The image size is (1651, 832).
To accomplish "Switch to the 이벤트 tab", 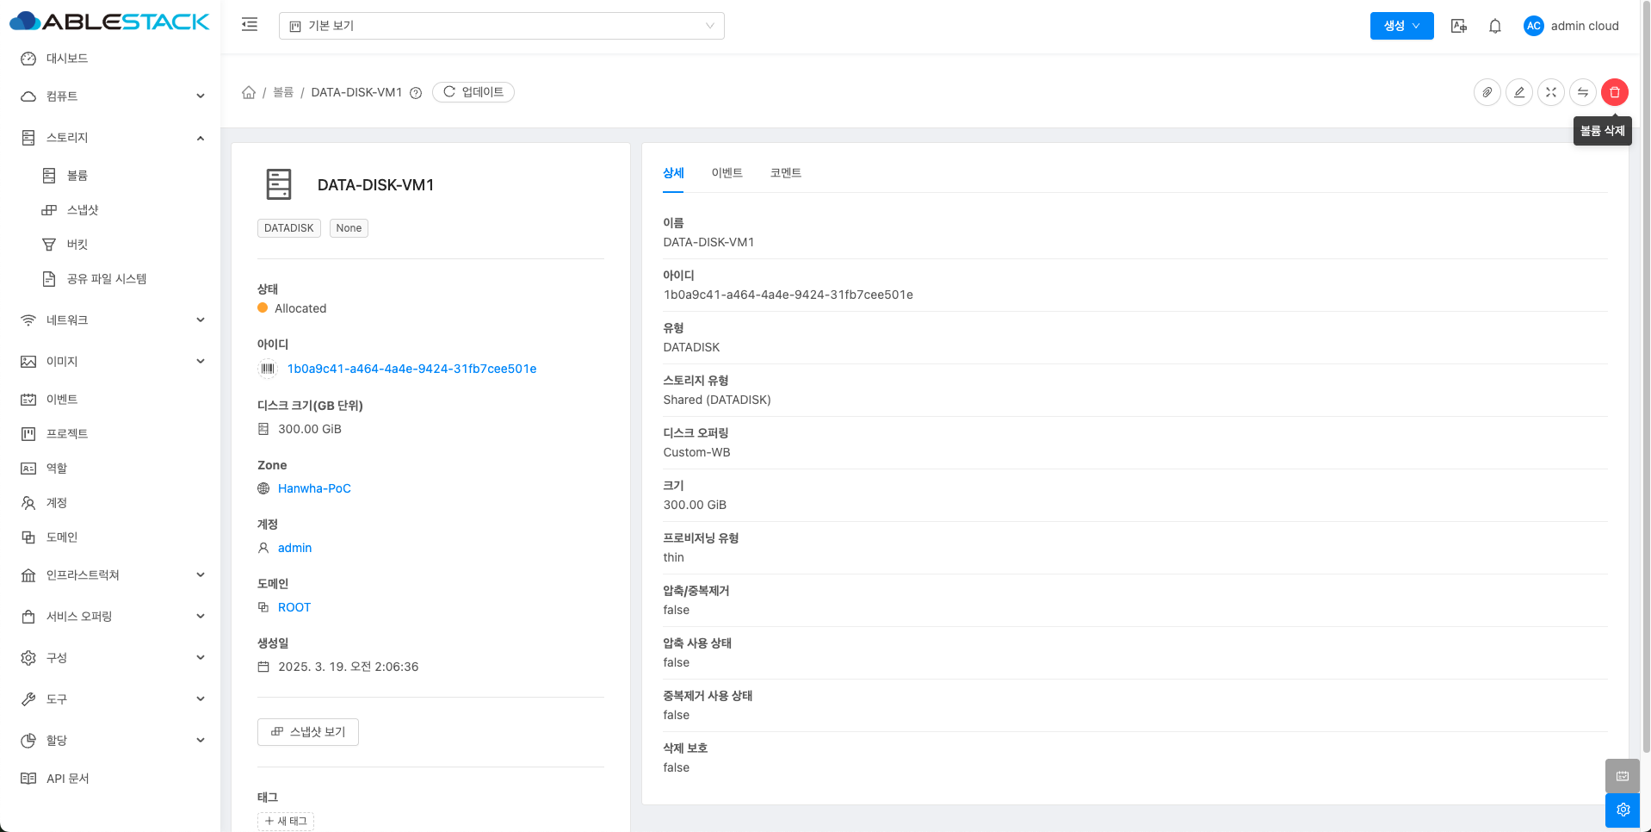I will [727, 173].
